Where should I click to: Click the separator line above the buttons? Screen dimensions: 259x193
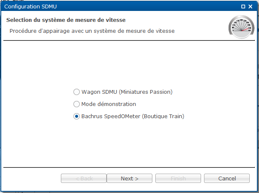pyautogui.click(x=129, y=167)
